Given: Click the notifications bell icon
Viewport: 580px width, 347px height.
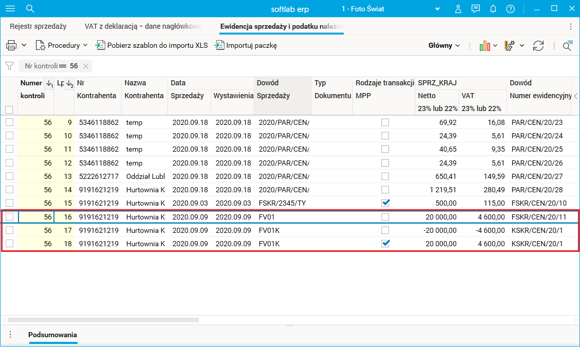Looking at the screenshot, I should pos(493,9).
